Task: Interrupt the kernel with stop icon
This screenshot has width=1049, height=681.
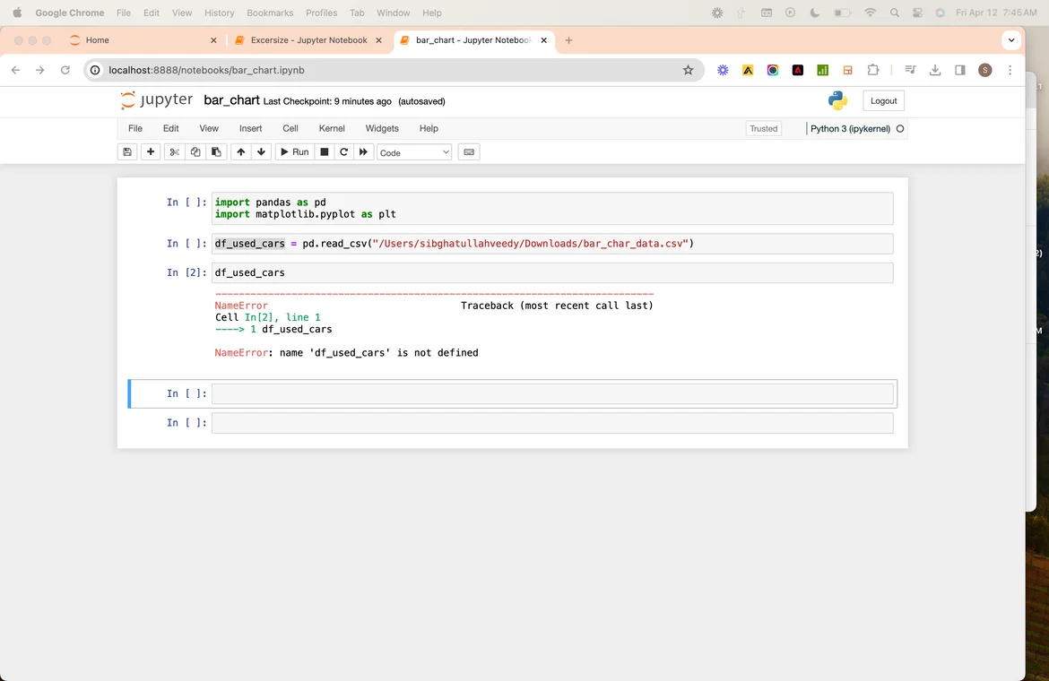Action: click(x=325, y=152)
